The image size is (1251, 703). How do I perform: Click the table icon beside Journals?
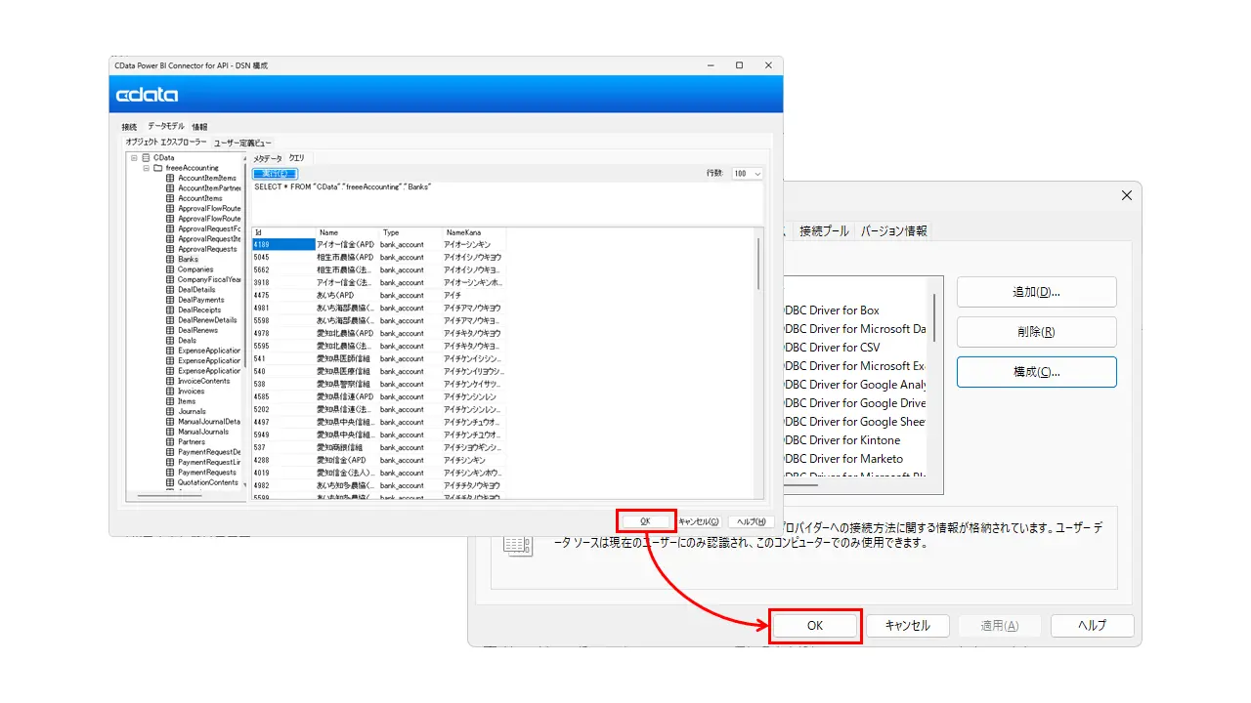click(170, 411)
